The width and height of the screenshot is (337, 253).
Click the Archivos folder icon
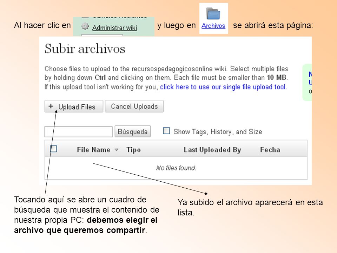pos(213,14)
